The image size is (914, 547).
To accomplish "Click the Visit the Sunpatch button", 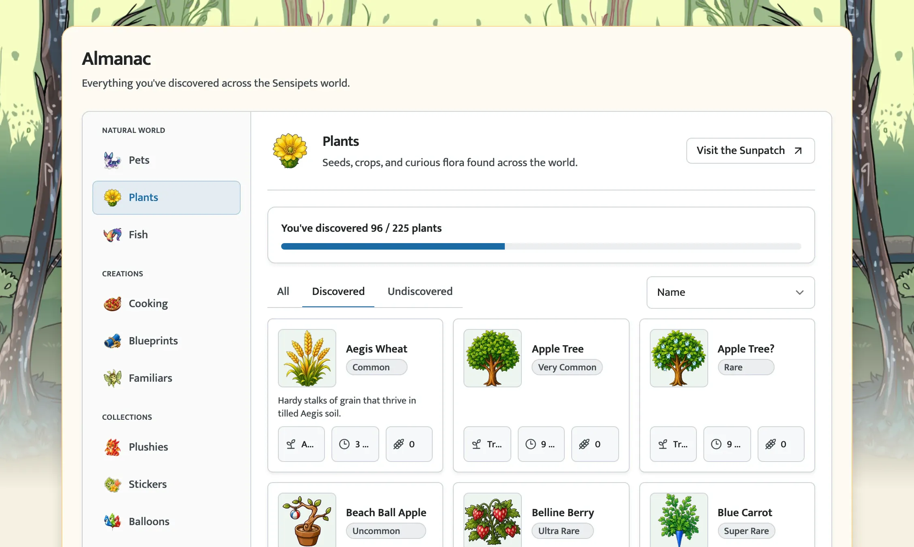I will click(x=751, y=151).
